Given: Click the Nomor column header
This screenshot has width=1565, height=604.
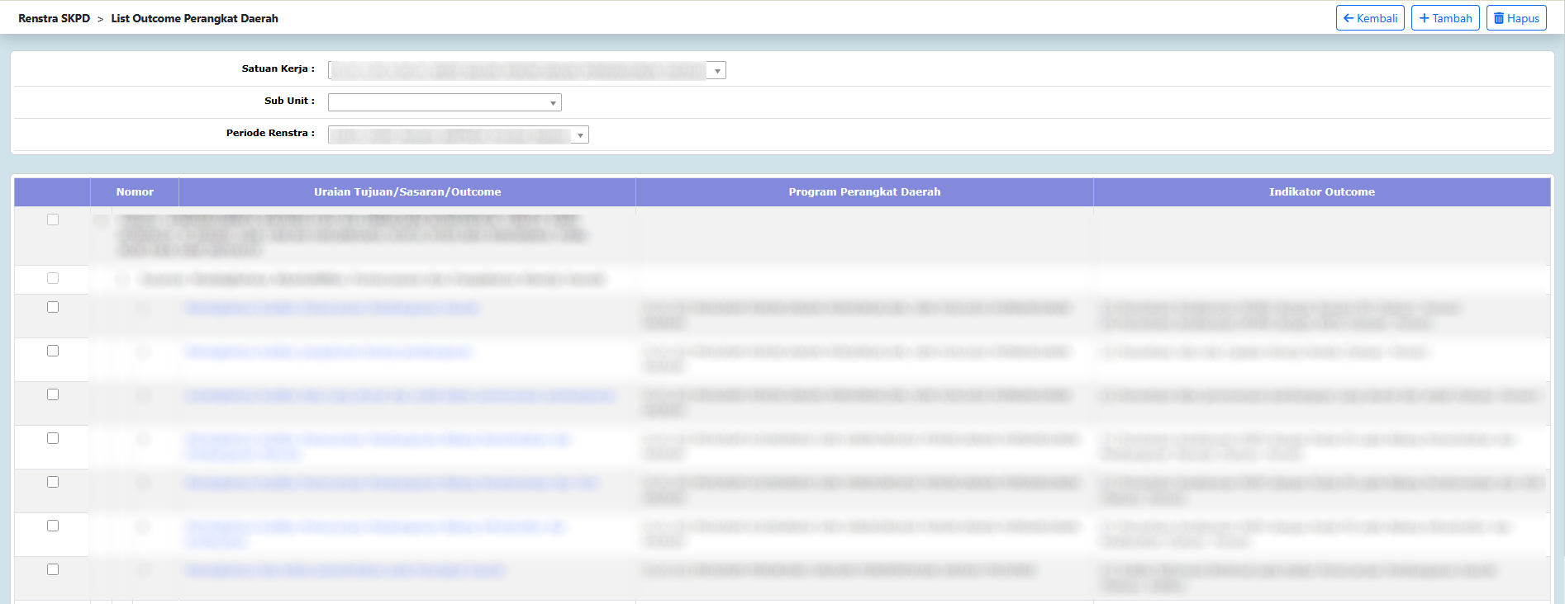Looking at the screenshot, I should [x=135, y=191].
